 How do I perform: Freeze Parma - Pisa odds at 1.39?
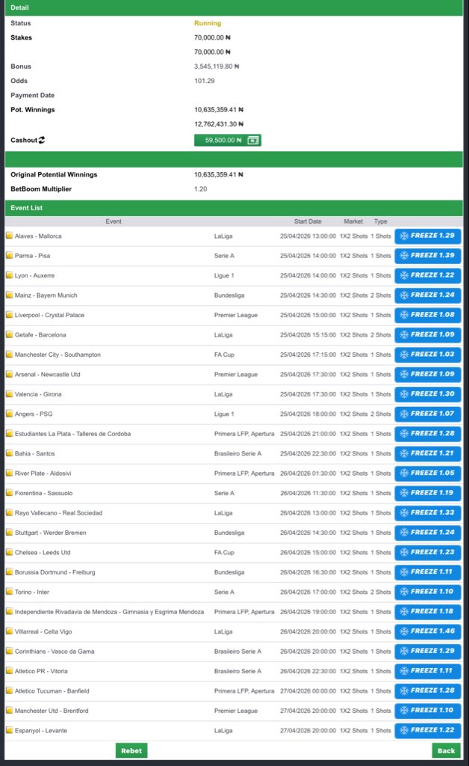(428, 256)
